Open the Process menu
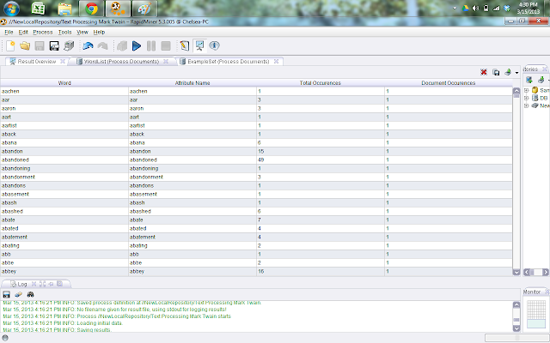The height and width of the screenshot is (343, 550). pos(43,33)
